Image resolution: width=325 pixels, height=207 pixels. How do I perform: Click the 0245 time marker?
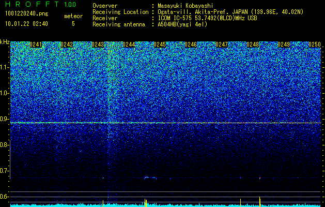160,45
